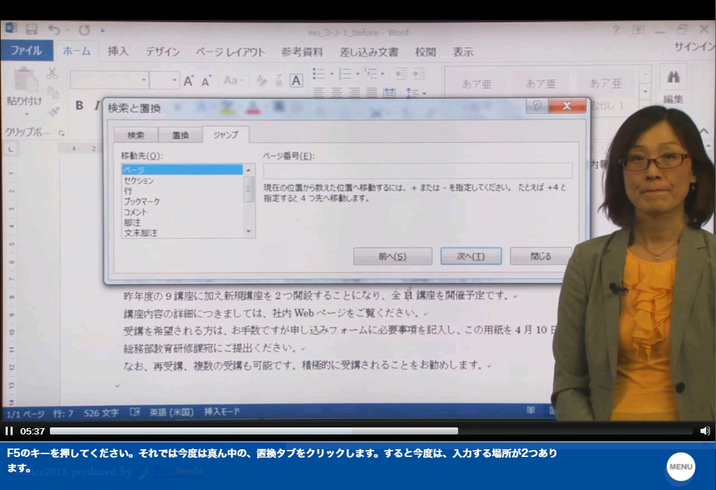Open the line spacing menu
The height and width of the screenshot is (490, 716).
coord(415,94)
